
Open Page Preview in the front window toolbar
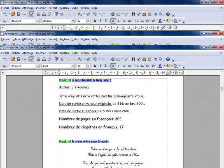(50, 59)
